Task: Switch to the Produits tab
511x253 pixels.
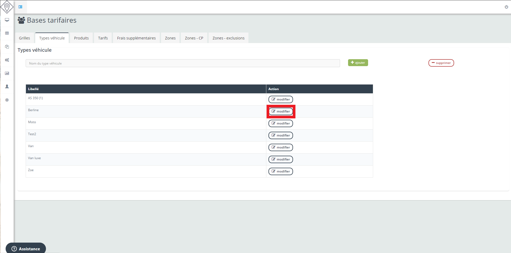Action: tap(81, 38)
